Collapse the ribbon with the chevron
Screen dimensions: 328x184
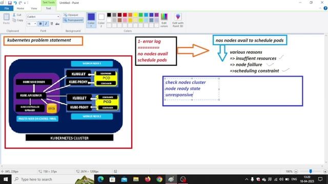click(320, 8)
